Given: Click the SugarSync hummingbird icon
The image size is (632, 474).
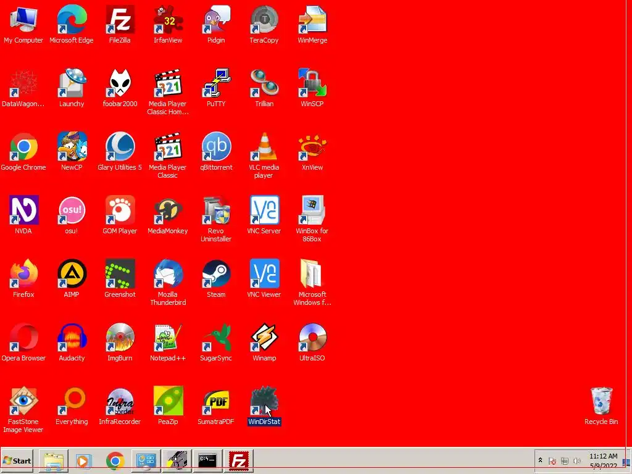Looking at the screenshot, I should coord(217,338).
